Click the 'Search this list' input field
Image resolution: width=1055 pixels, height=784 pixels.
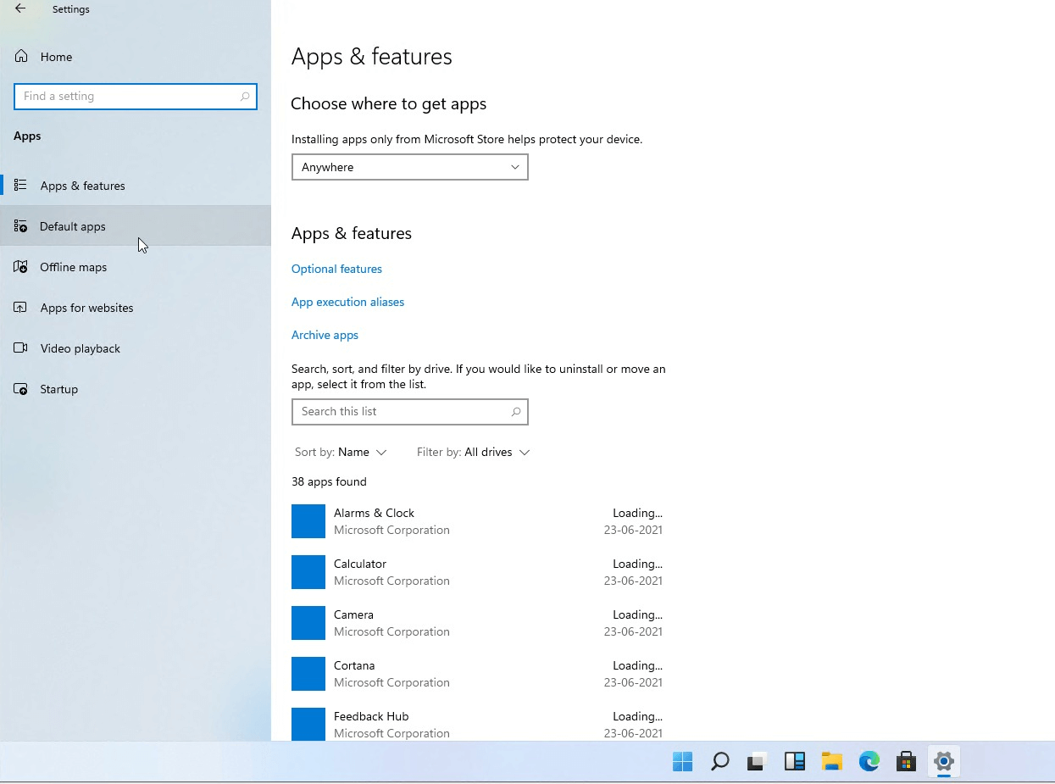click(x=409, y=412)
